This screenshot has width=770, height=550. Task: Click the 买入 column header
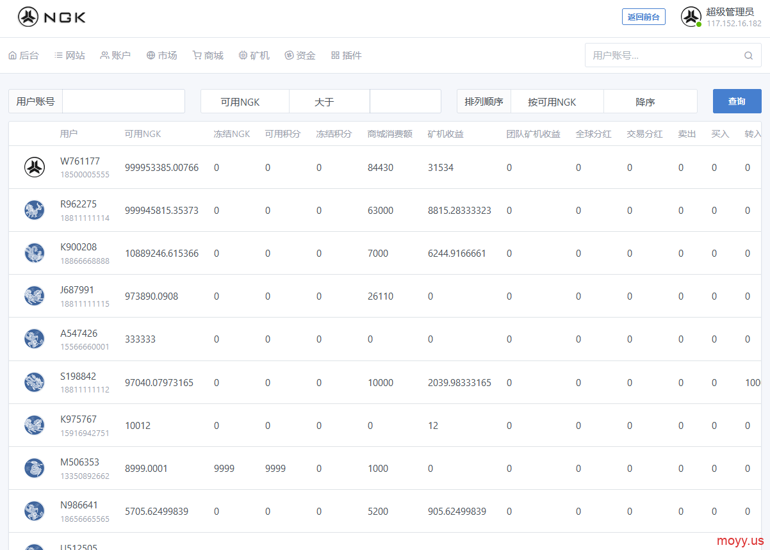coord(721,134)
